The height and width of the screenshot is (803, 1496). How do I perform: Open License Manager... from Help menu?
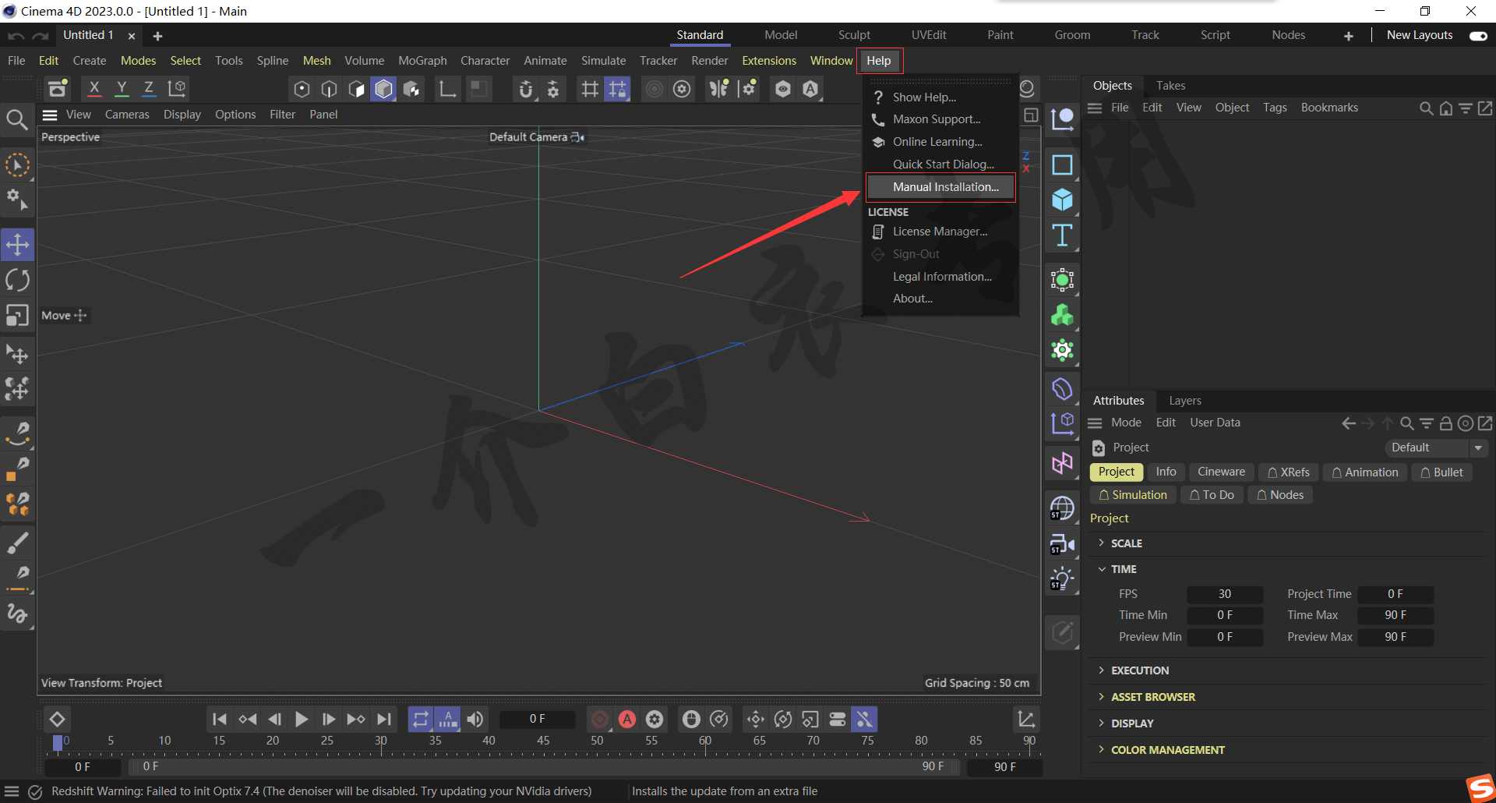click(x=940, y=232)
